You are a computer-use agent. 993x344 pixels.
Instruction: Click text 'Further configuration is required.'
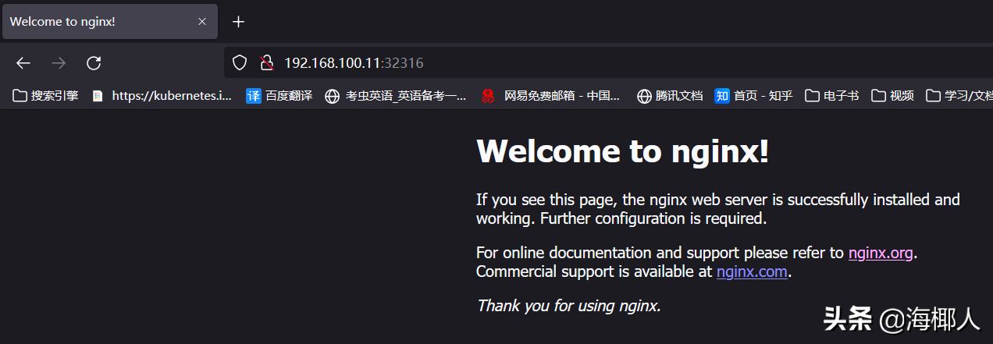point(653,218)
